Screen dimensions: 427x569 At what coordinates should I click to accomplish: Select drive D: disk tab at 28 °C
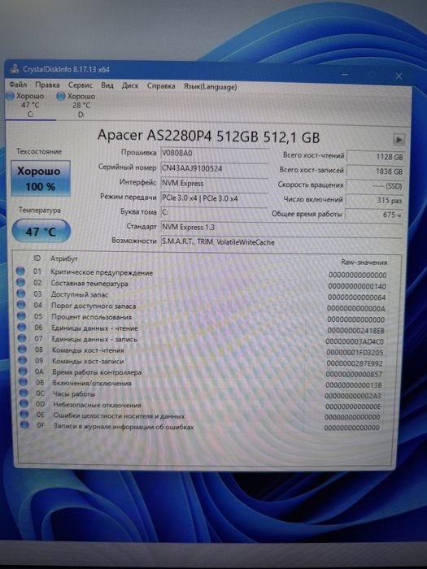81,105
